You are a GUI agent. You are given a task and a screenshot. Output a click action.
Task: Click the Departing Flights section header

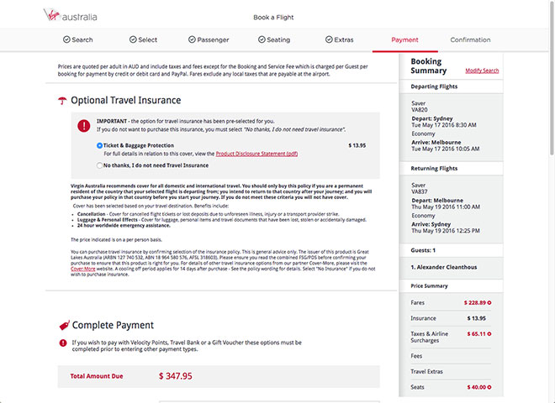pos(434,86)
